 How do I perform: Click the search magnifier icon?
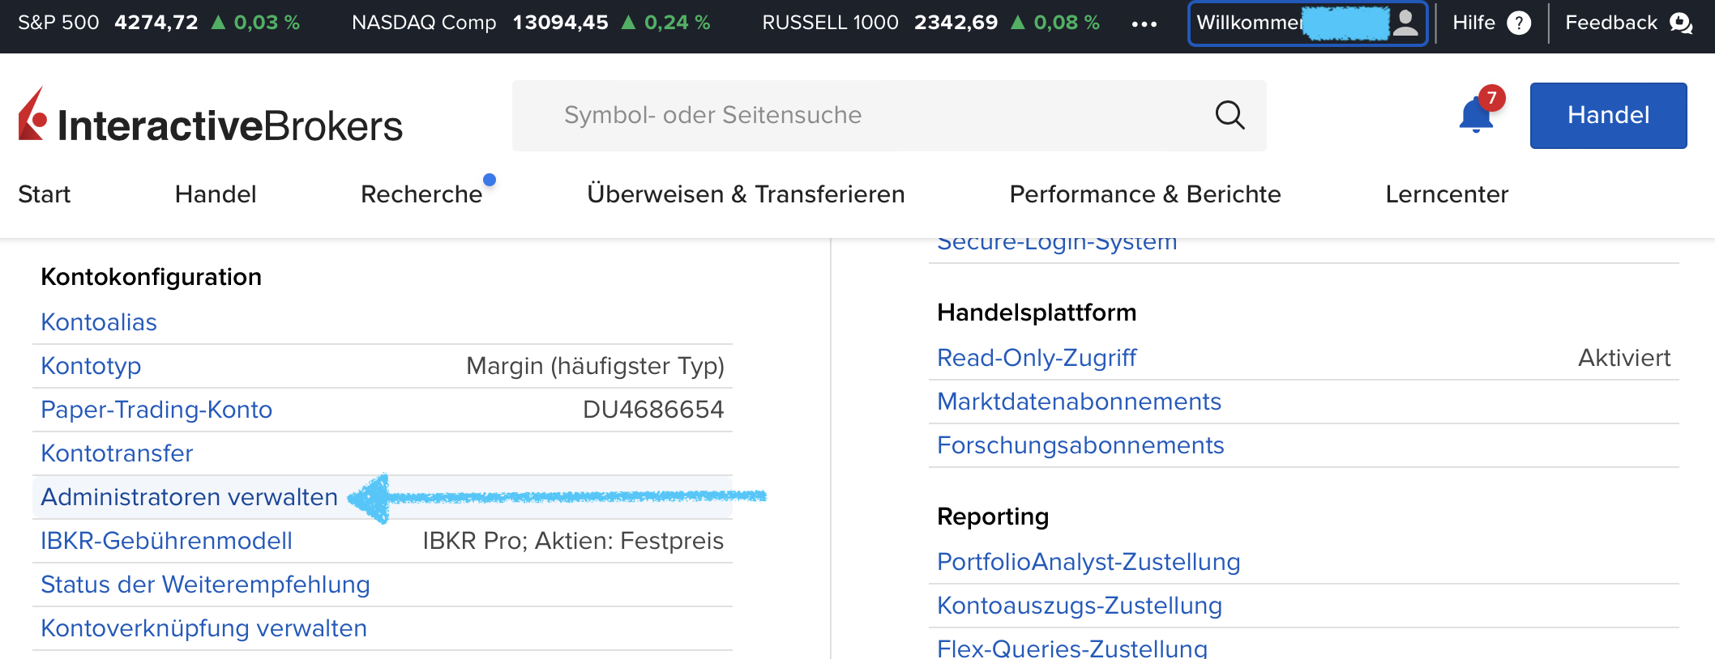(1230, 115)
